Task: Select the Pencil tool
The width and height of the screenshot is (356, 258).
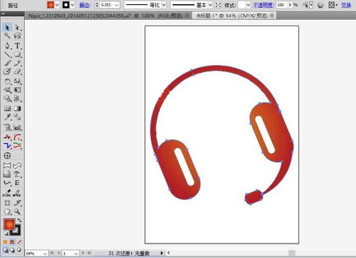Action: tap(17, 63)
